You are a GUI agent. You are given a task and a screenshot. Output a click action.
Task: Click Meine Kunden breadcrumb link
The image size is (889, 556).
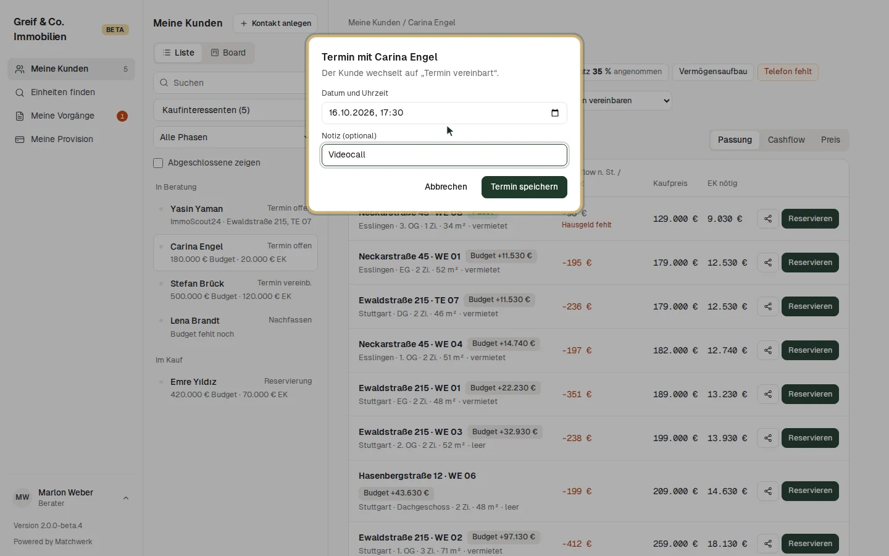[374, 23]
